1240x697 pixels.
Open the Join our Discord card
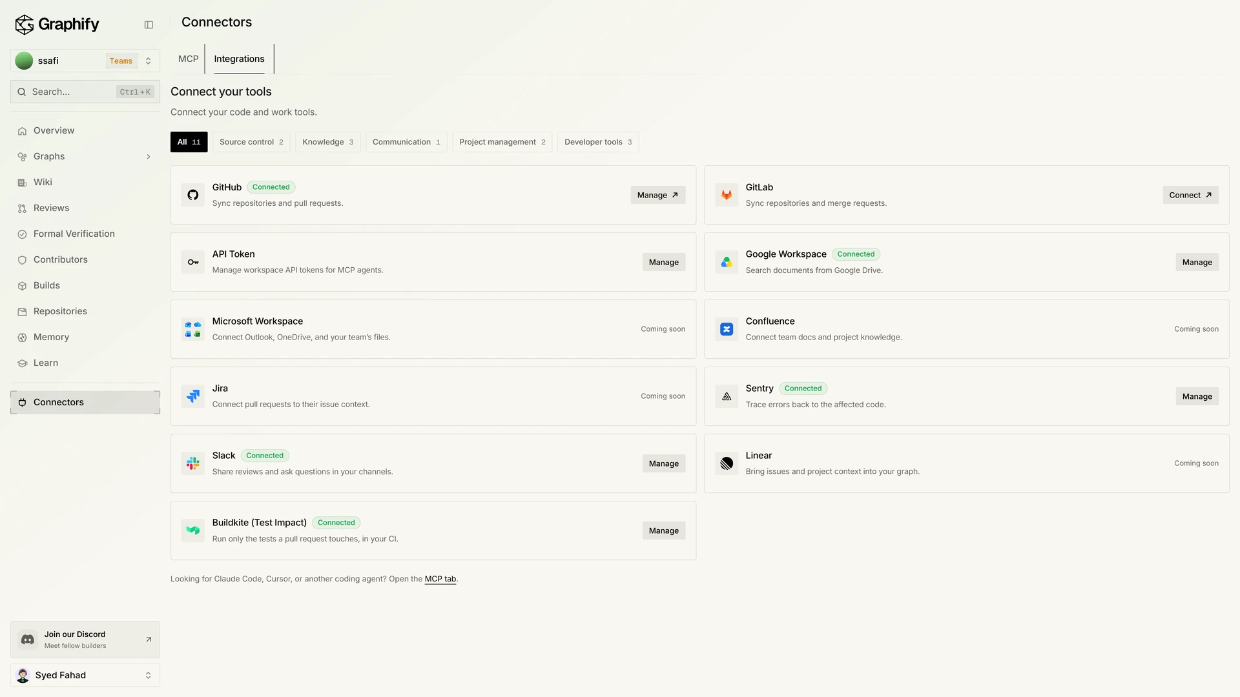(85, 640)
